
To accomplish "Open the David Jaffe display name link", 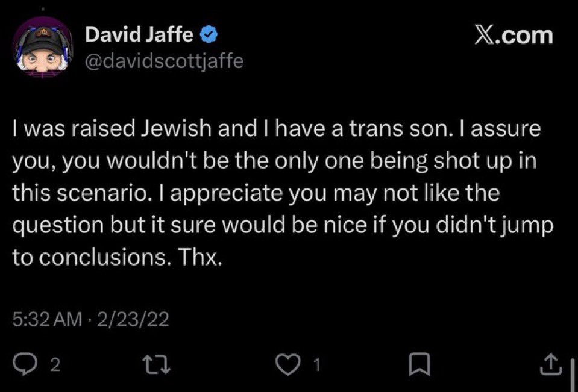I will tap(140, 36).
